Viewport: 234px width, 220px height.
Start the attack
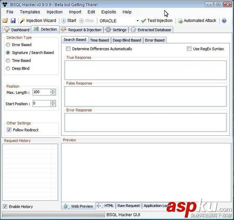[x=69, y=21]
